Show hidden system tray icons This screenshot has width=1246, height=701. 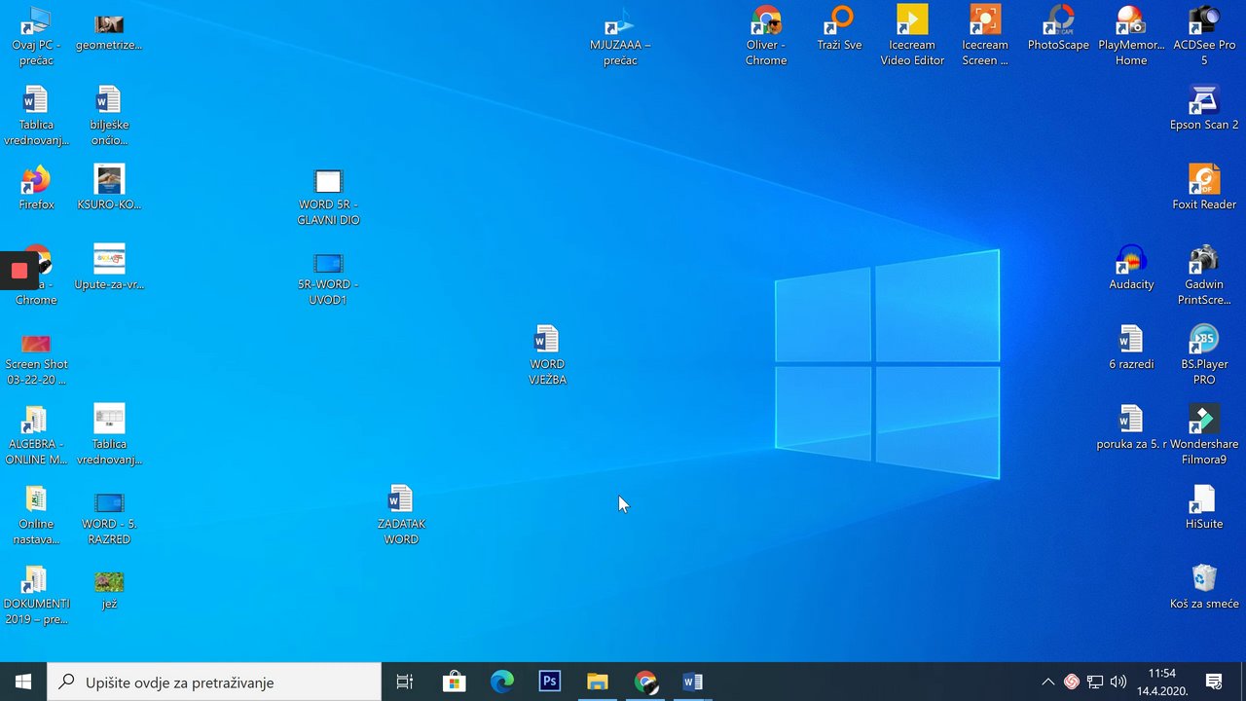tap(1047, 682)
